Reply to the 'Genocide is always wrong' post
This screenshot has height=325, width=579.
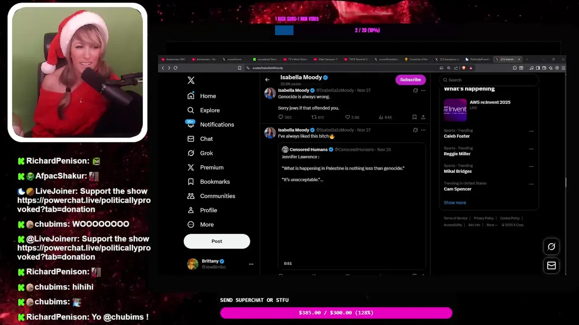285,117
